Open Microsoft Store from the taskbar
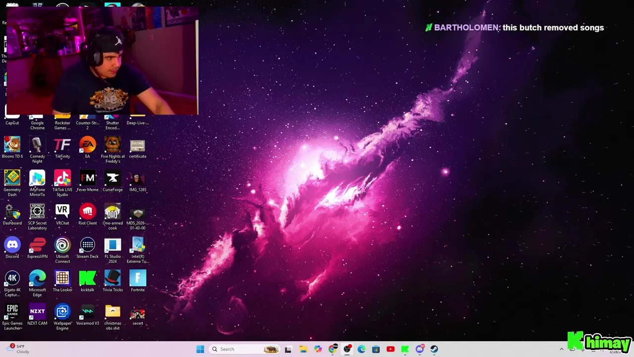 click(376, 349)
